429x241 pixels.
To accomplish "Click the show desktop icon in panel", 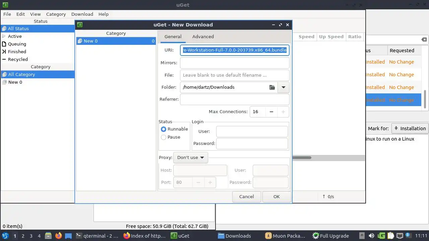I will [x=68, y=236].
